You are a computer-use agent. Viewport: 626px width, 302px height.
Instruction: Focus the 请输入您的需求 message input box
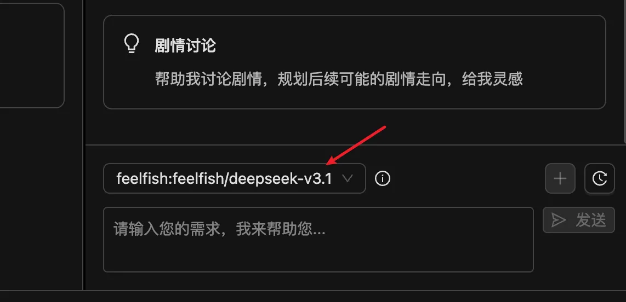click(x=318, y=240)
